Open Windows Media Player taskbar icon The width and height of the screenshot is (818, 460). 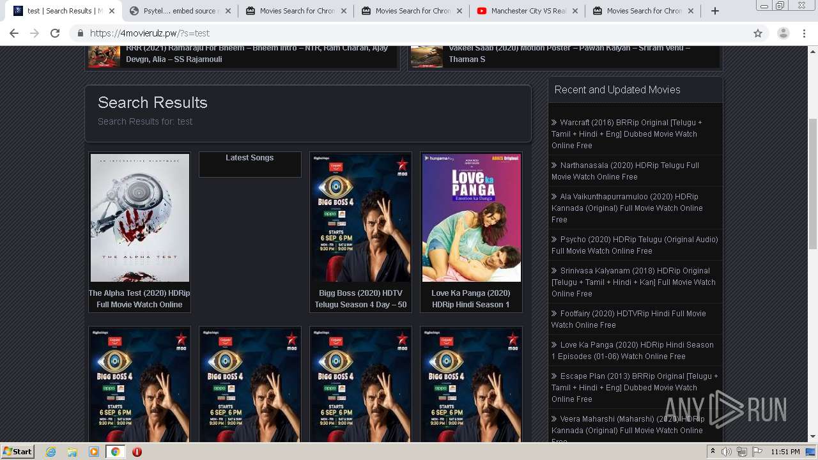[x=94, y=452]
